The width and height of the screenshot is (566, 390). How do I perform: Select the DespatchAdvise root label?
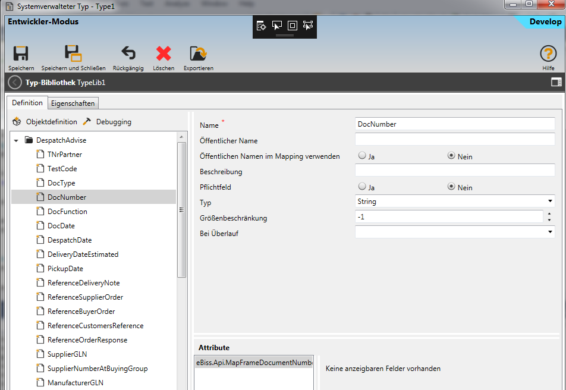[61, 140]
